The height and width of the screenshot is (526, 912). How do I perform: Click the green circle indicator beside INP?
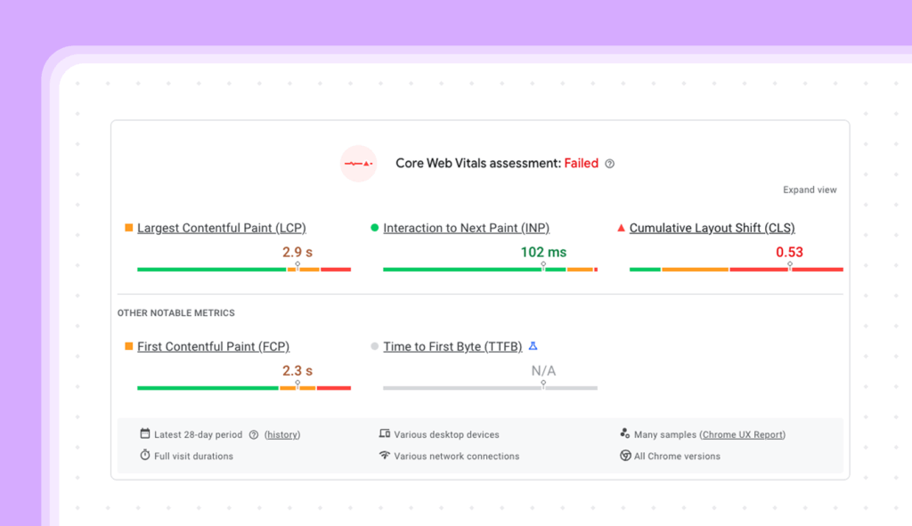pyautogui.click(x=372, y=227)
